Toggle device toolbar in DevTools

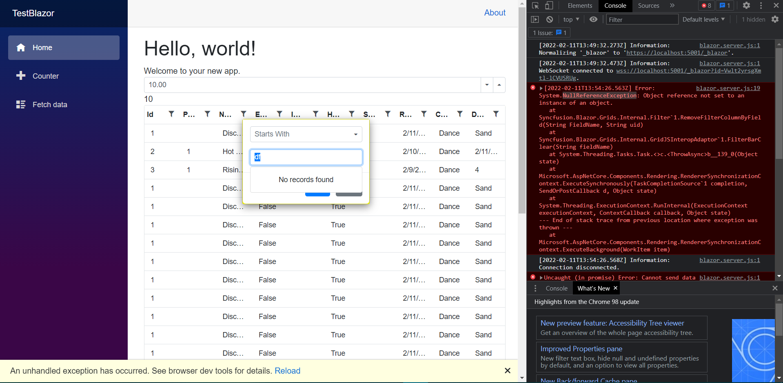point(549,6)
